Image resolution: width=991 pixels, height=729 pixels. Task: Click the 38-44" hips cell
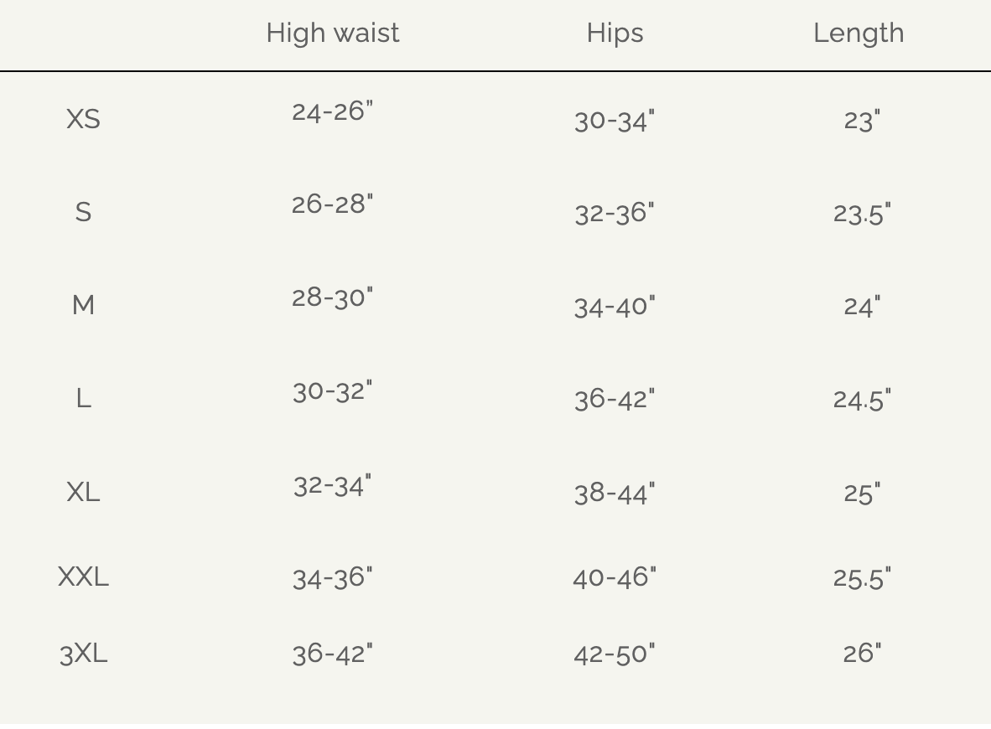[615, 493]
